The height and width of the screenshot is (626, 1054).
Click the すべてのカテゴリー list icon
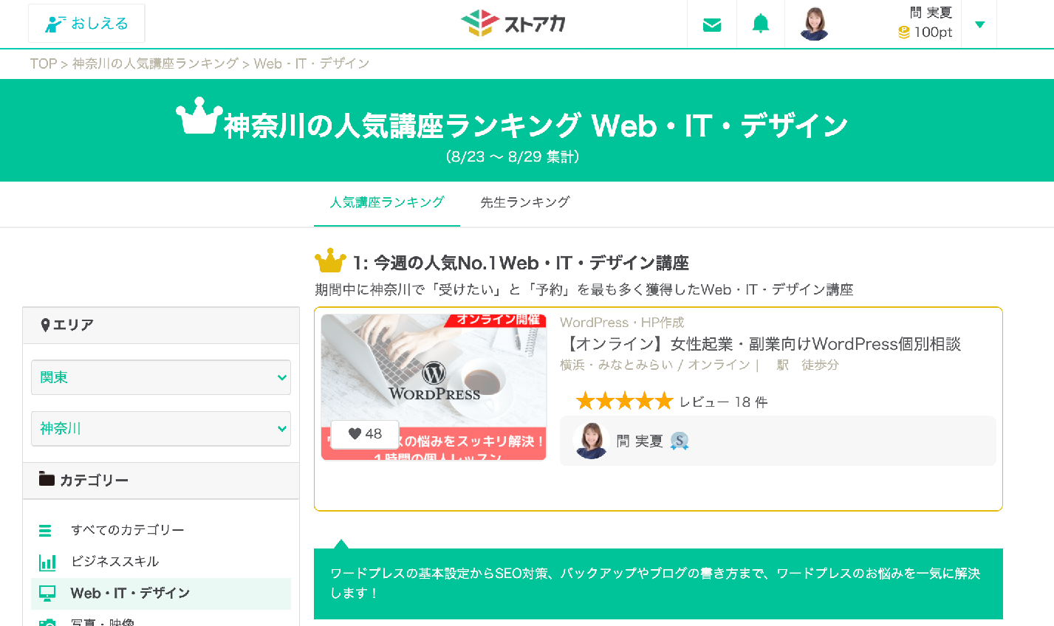click(45, 530)
